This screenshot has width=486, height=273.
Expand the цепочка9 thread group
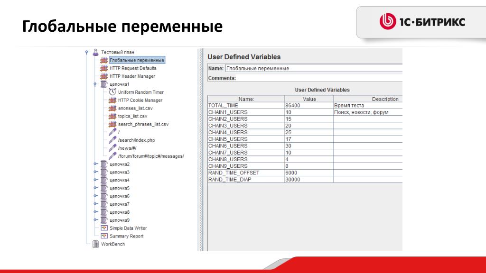(x=95, y=220)
